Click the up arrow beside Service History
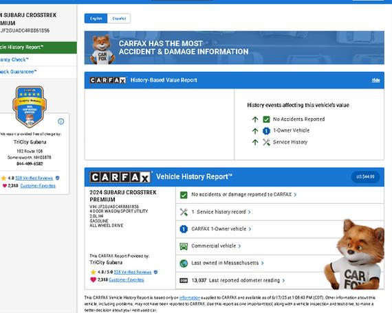The width and height of the screenshot is (392, 313). [255, 142]
